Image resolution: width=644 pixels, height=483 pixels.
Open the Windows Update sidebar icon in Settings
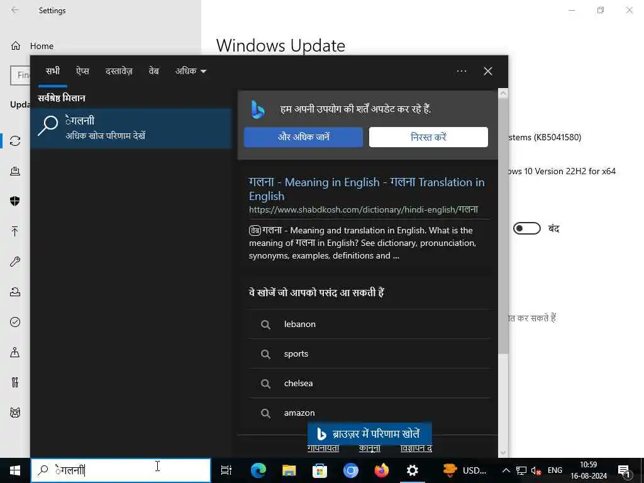point(15,141)
